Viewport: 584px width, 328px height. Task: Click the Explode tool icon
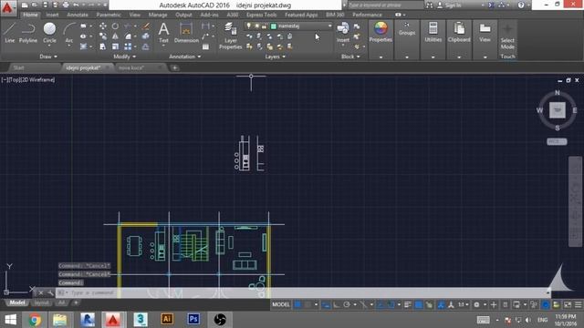tap(146, 36)
